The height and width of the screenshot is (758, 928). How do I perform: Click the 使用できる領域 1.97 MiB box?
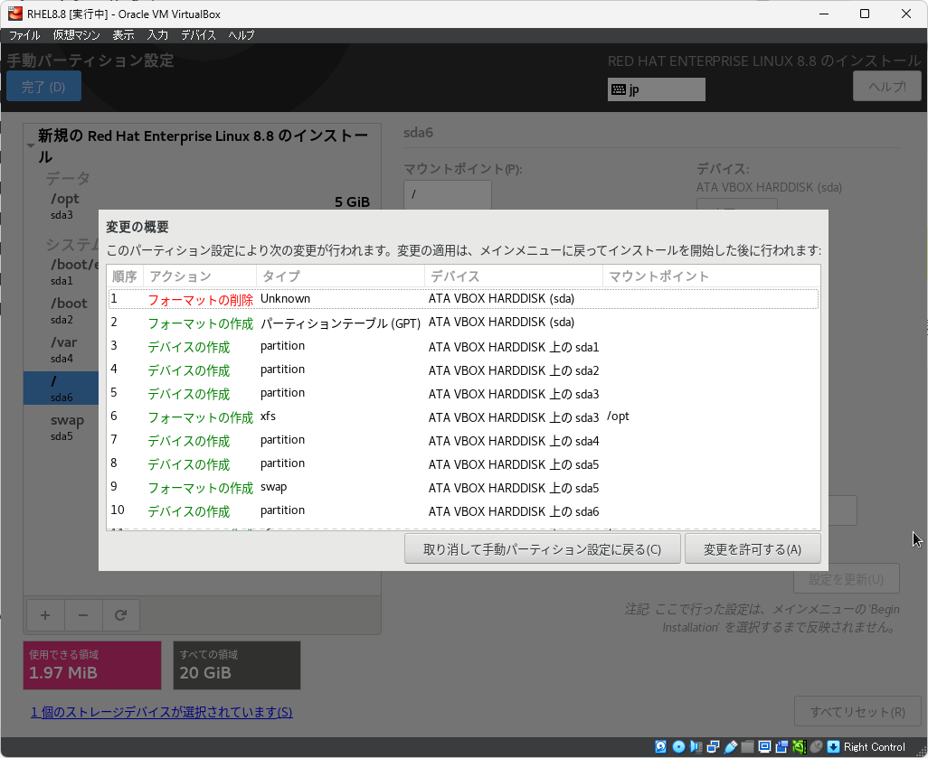click(92, 665)
